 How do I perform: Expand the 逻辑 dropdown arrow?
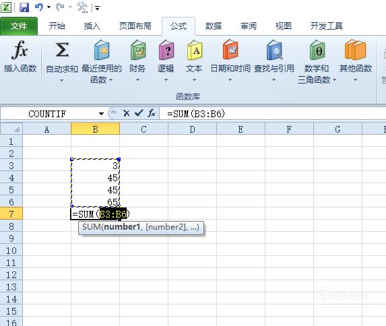point(166,79)
